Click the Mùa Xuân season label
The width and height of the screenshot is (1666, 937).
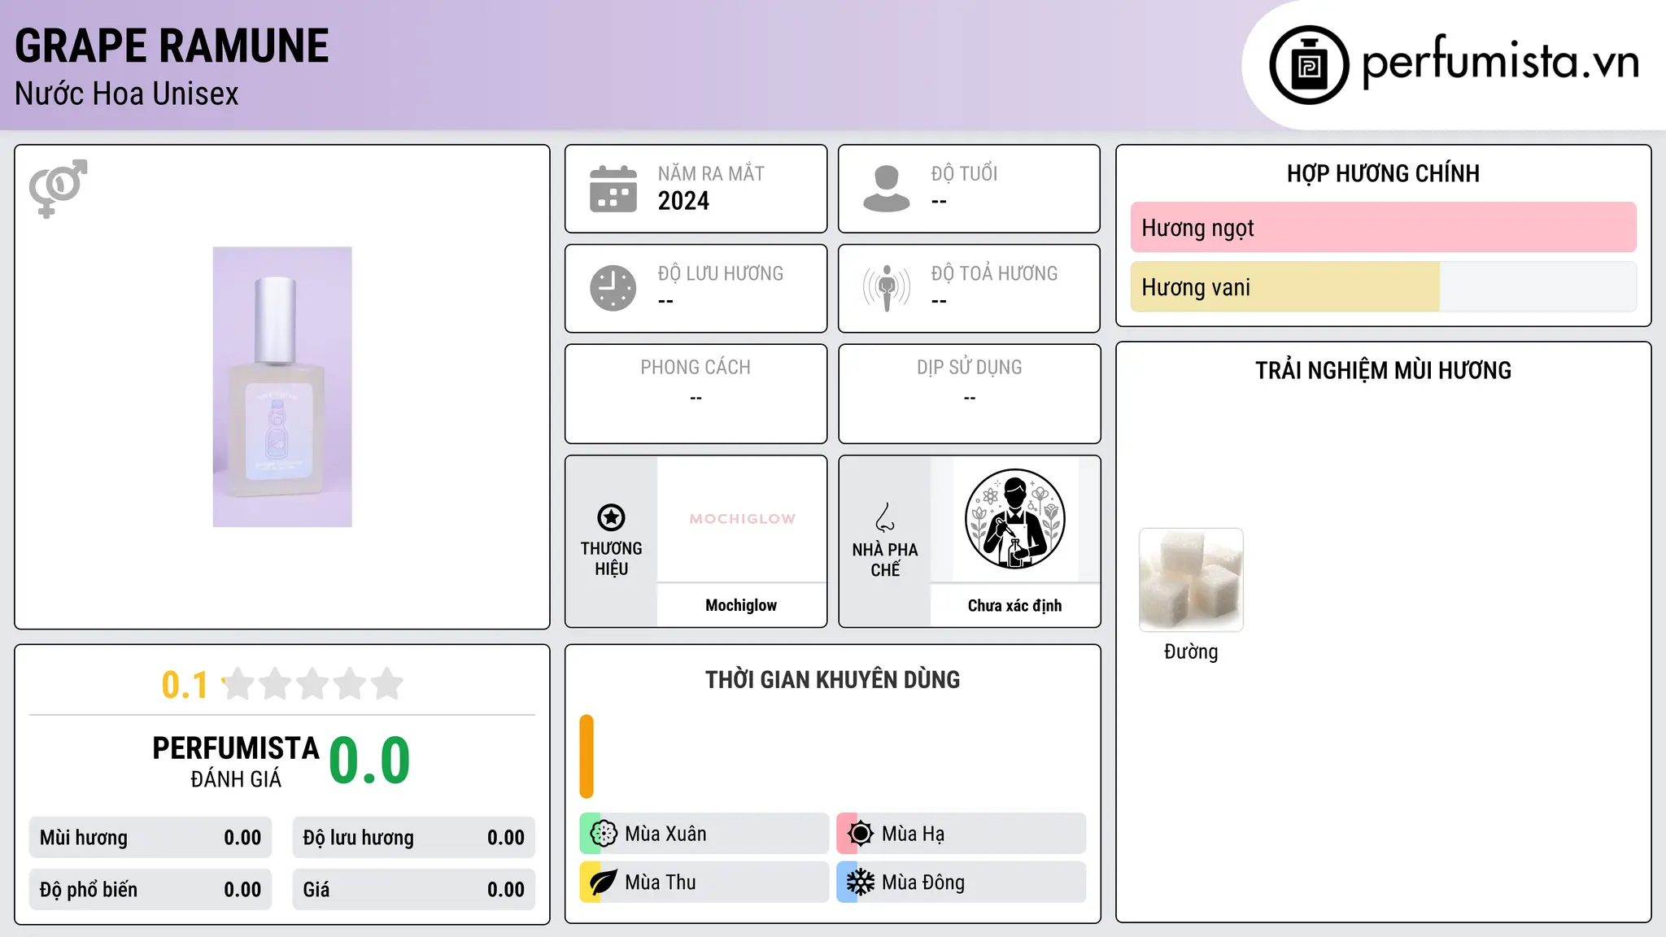665,834
